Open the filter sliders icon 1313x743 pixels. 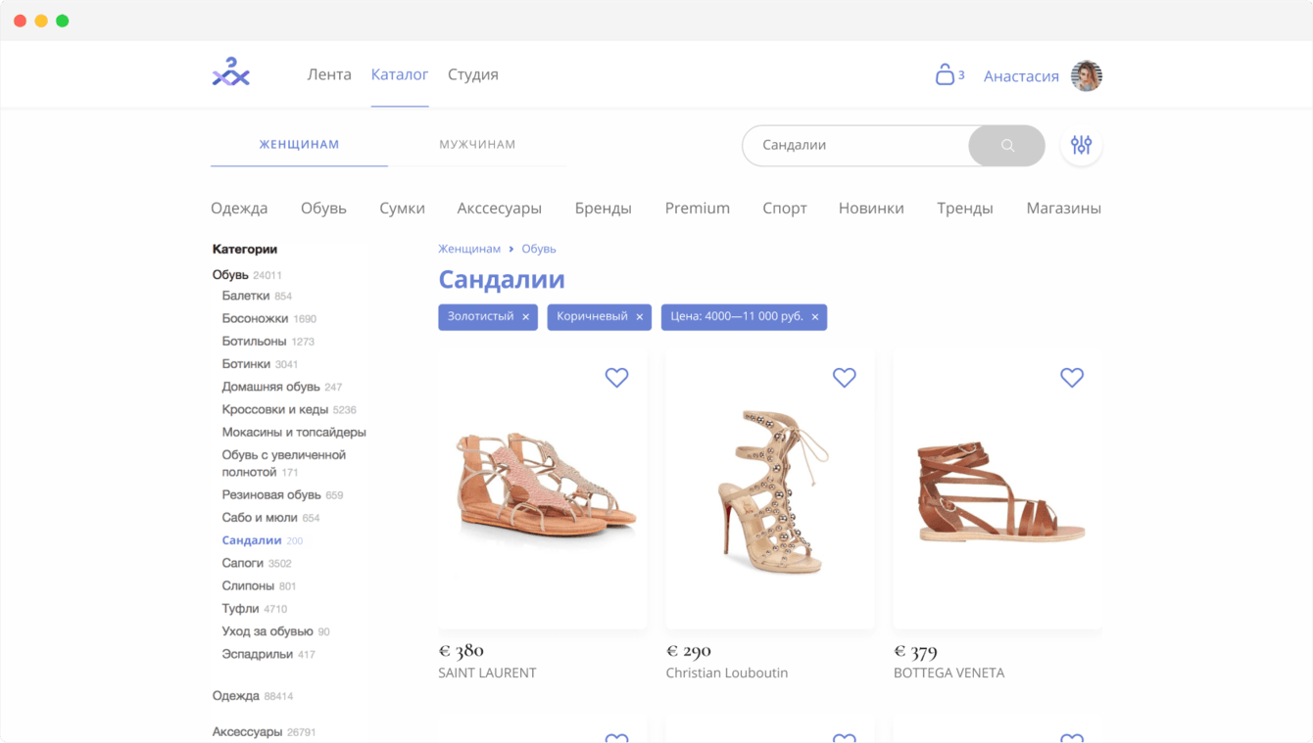point(1081,145)
